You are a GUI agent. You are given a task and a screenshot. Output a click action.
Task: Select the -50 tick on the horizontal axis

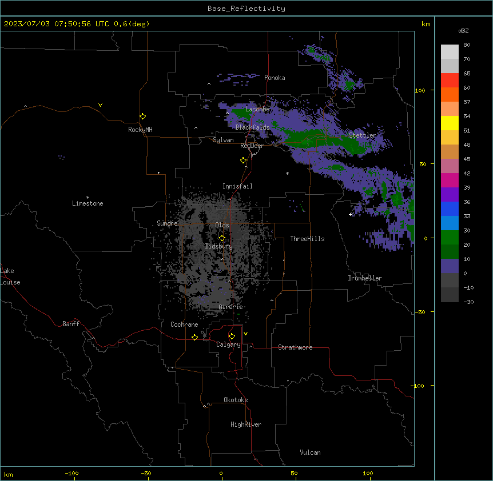(x=146, y=474)
